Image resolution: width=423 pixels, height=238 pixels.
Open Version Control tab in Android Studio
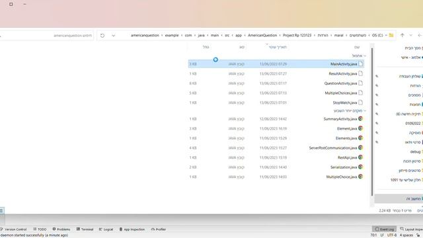pos(13,229)
